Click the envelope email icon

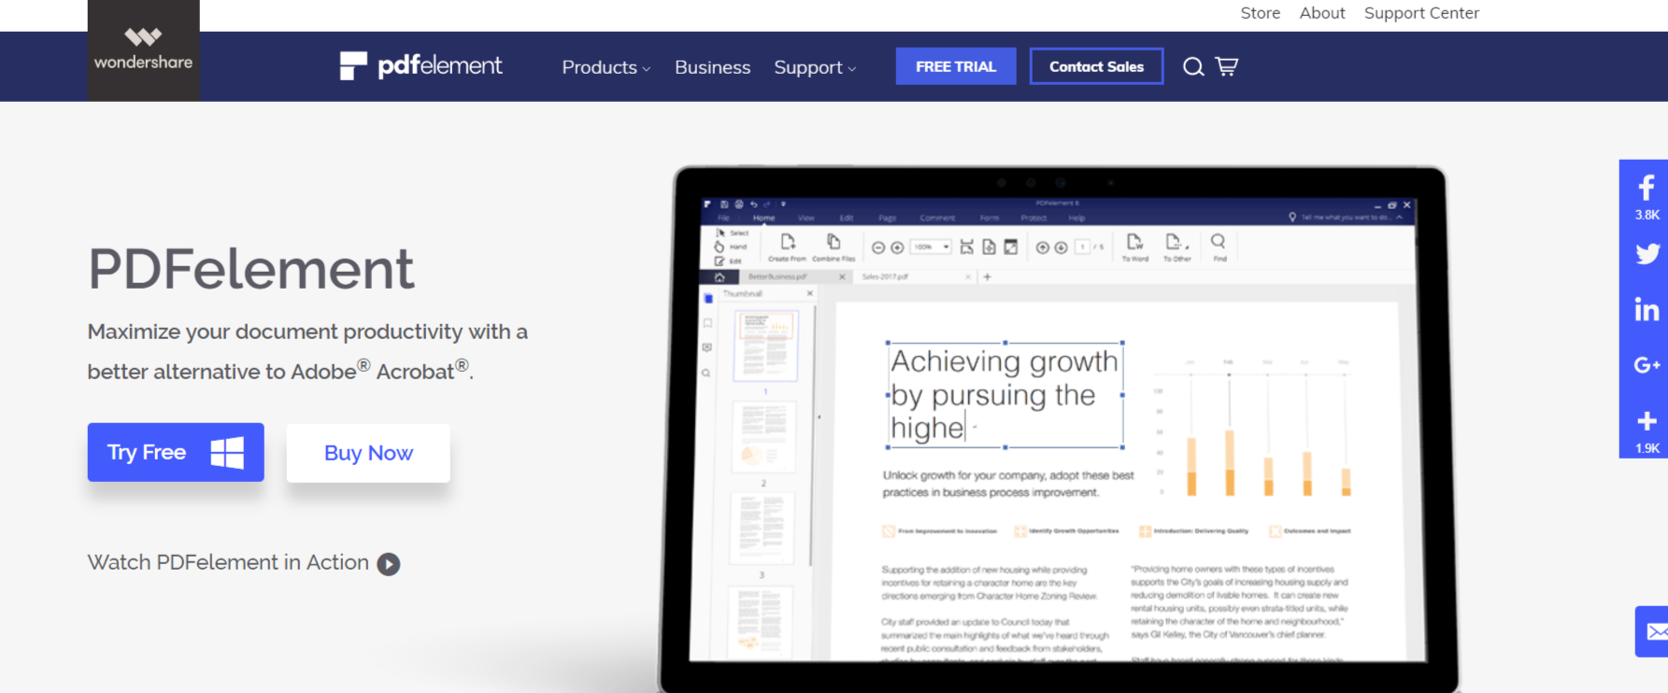[1655, 631]
